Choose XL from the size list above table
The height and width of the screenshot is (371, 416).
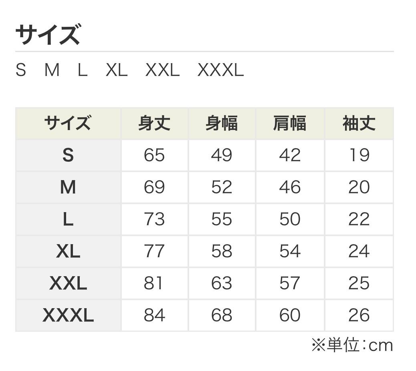[117, 71]
